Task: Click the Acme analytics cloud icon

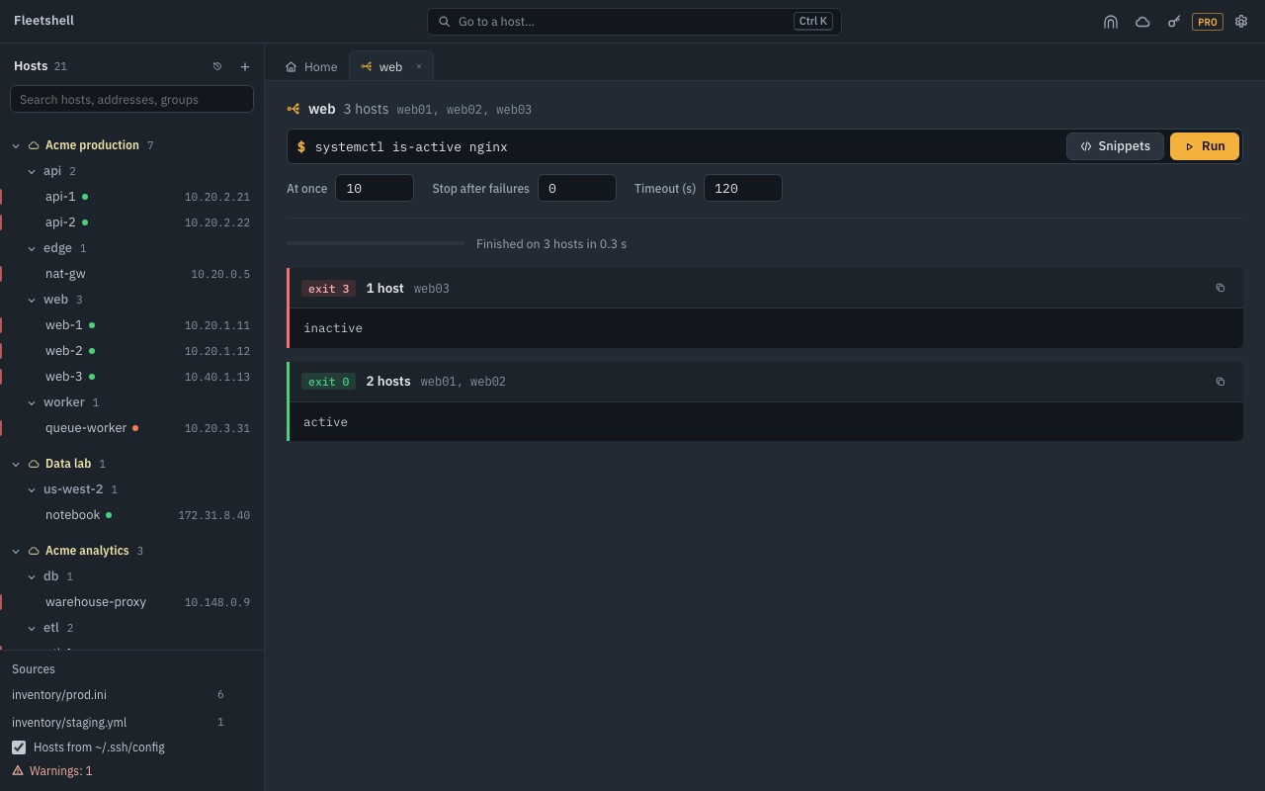Action: tap(34, 551)
